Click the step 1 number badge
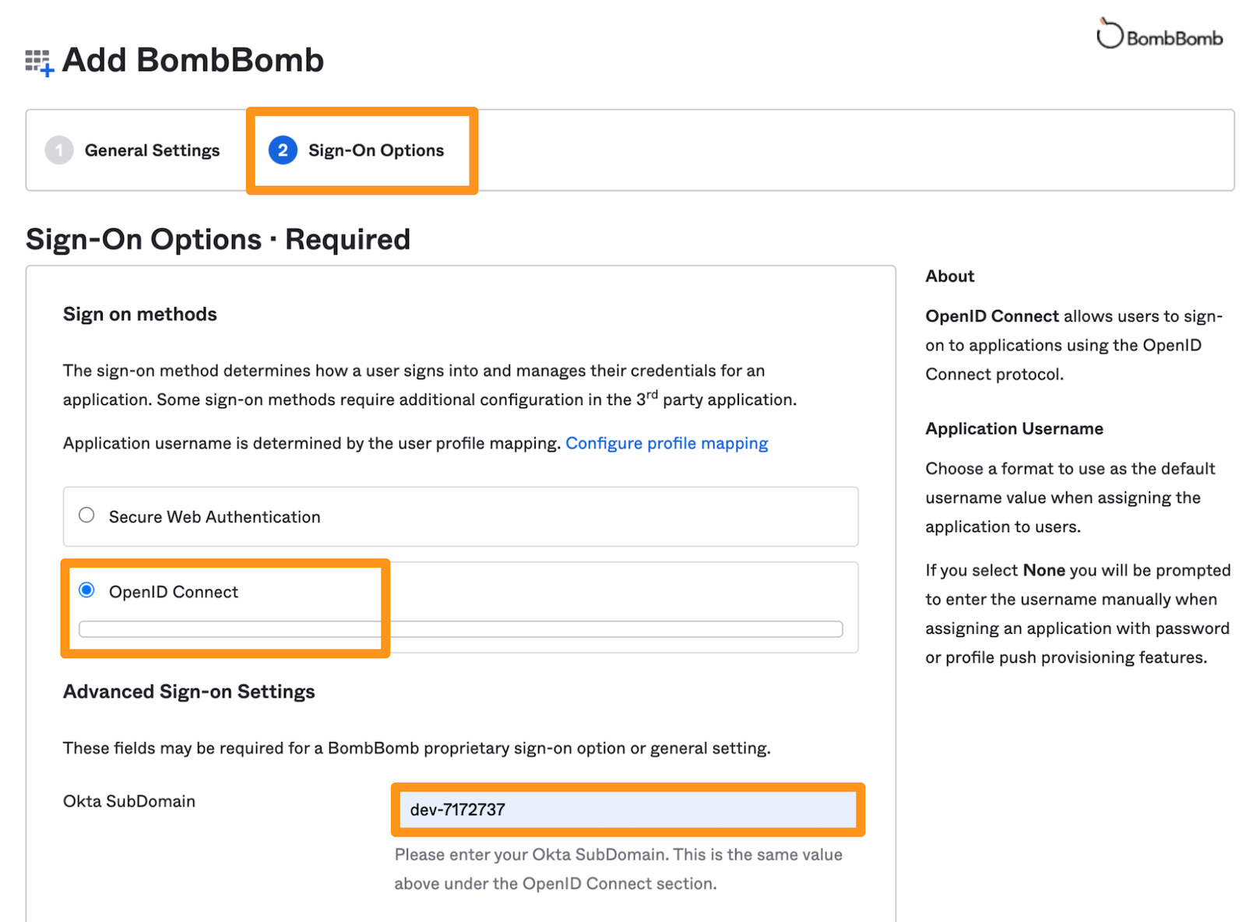The height and width of the screenshot is (922, 1246). click(x=59, y=150)
